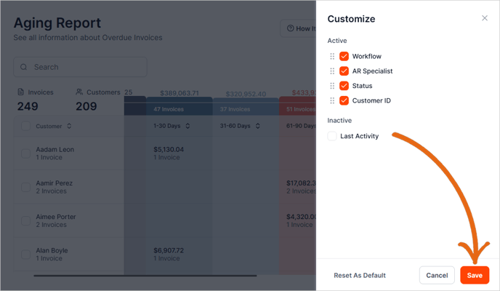Click drag handle beside Workflow

[332, 57]
